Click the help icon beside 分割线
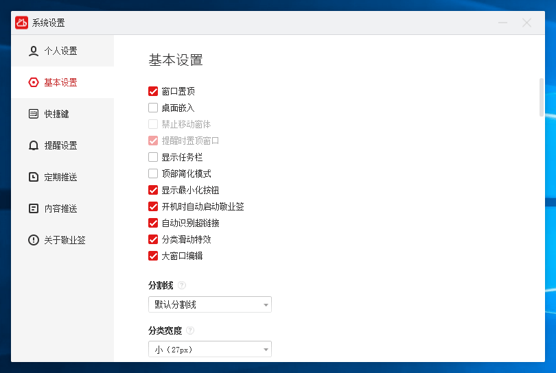The height and width of the screenshot is (373, 556). [181, 285]
